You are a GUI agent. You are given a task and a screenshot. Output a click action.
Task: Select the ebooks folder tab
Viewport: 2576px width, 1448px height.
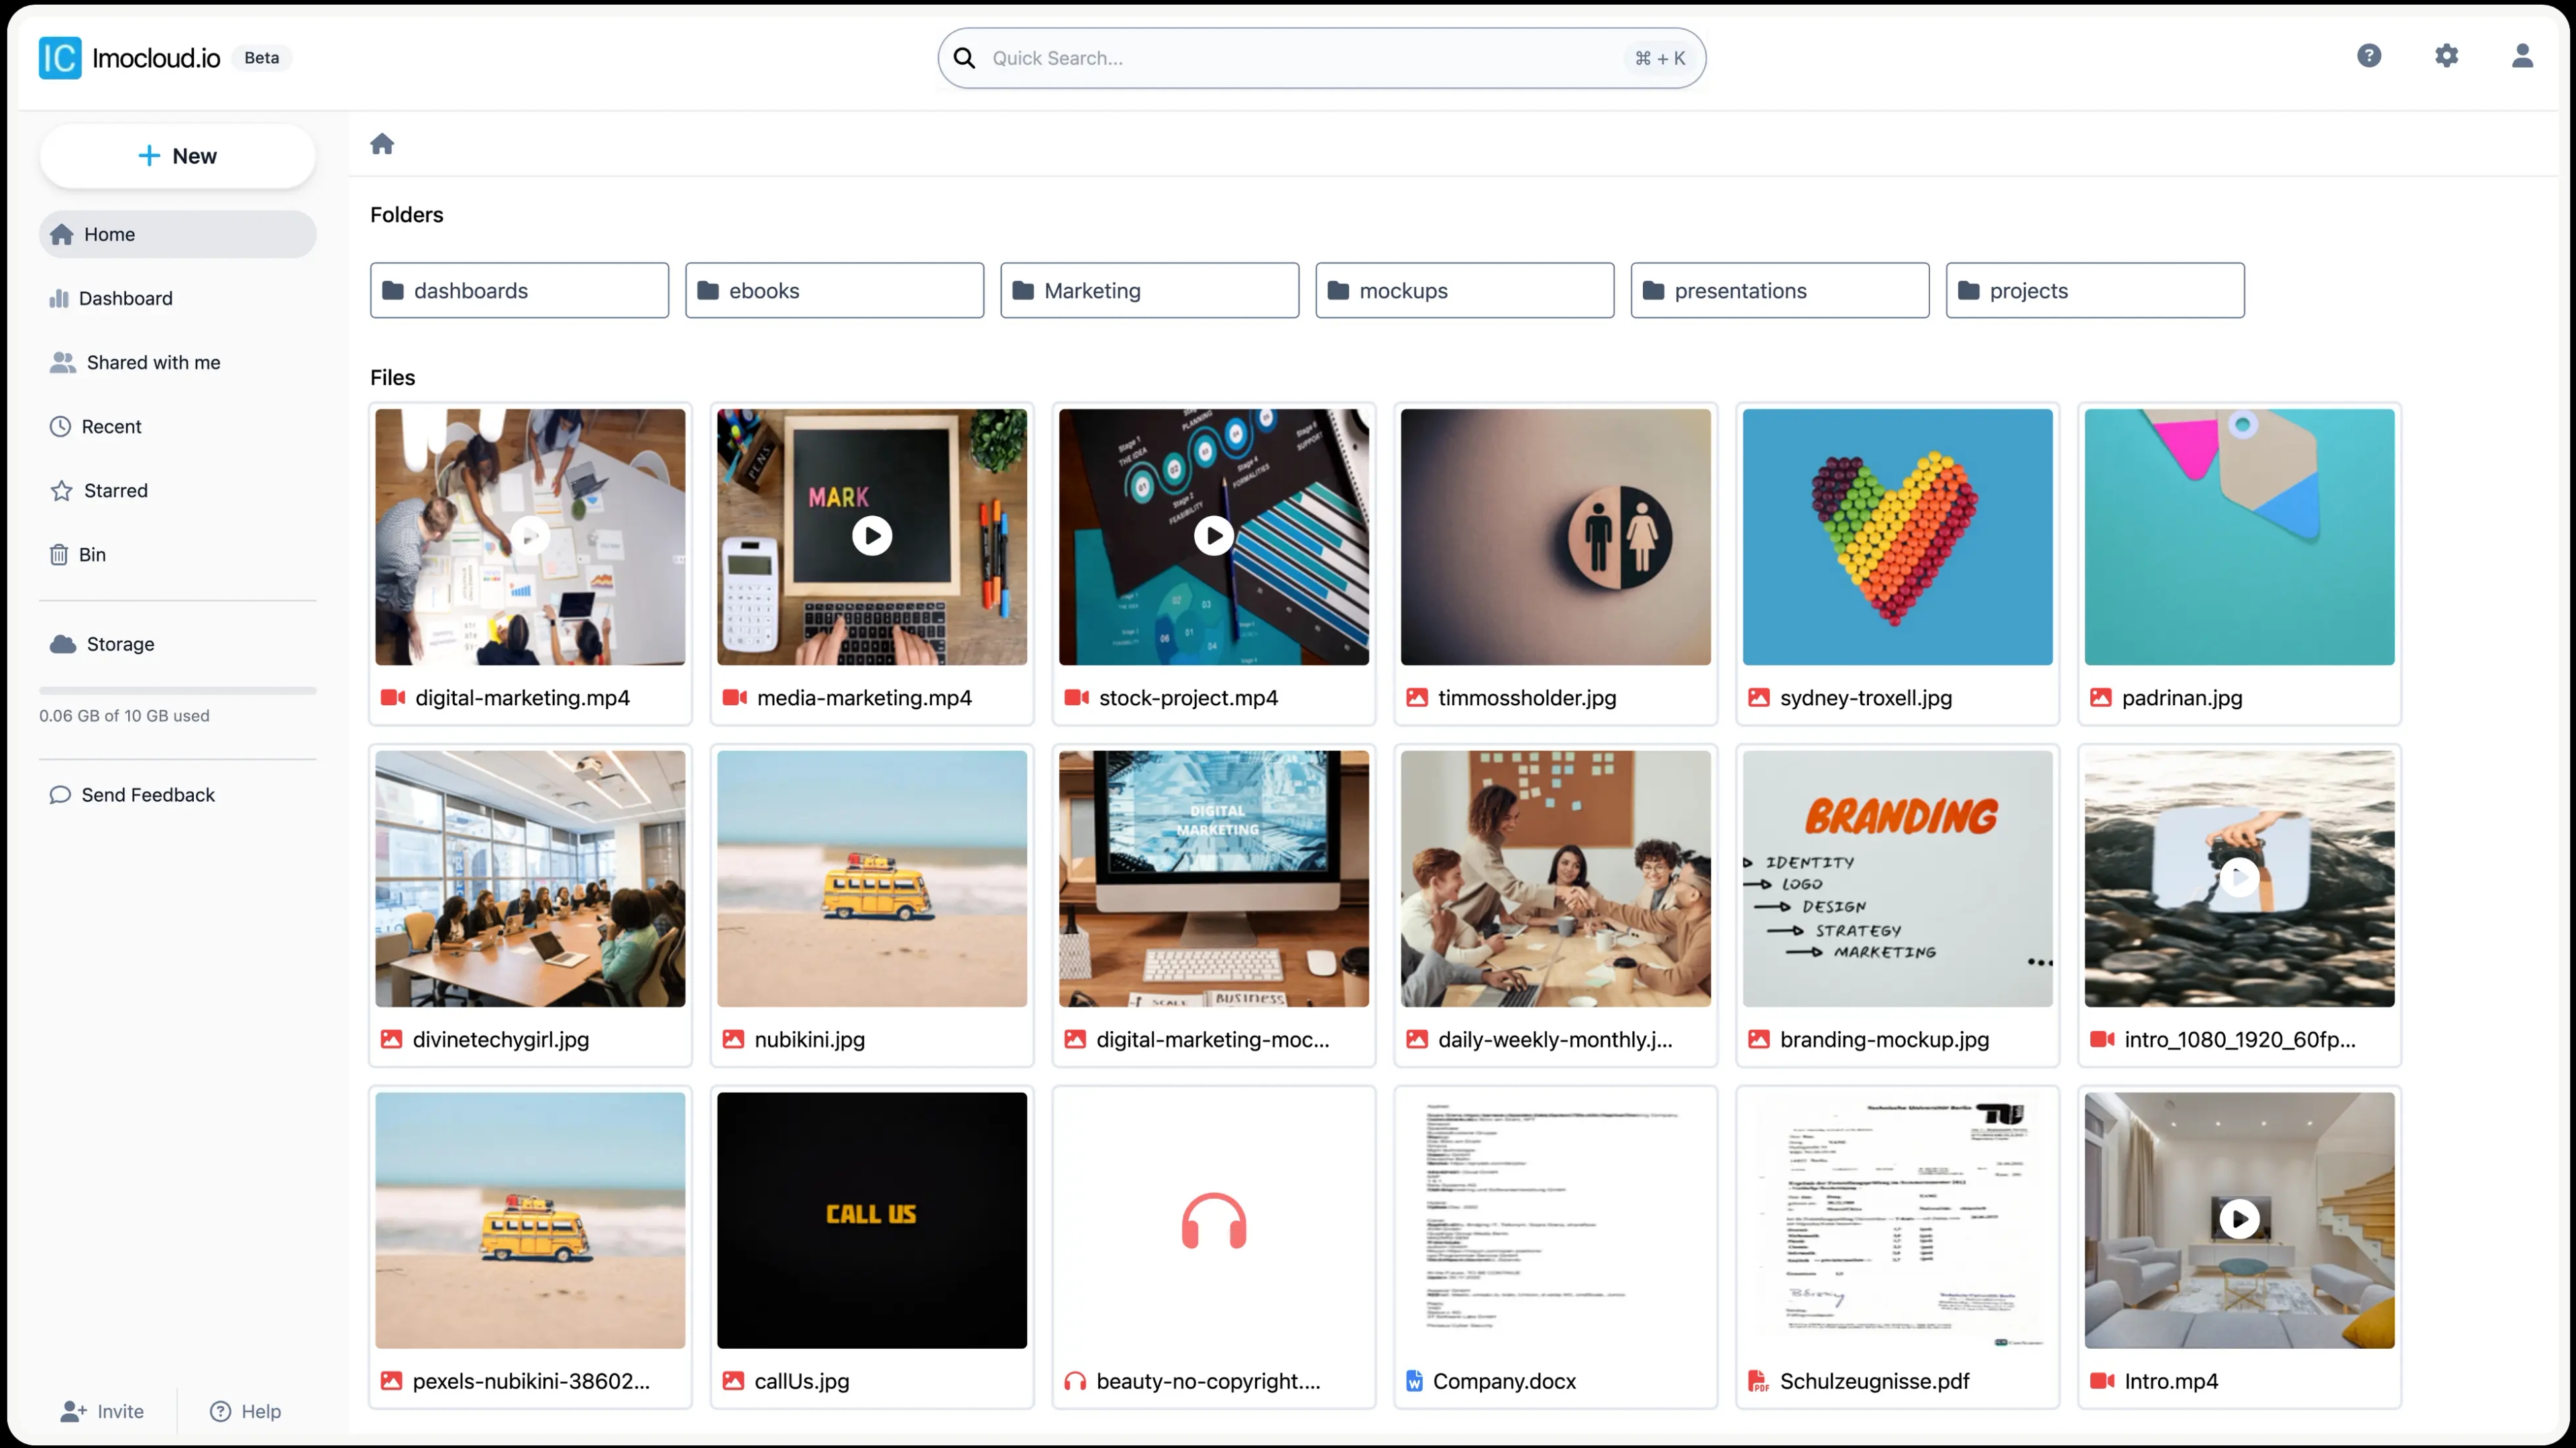[x=833, y=288]
